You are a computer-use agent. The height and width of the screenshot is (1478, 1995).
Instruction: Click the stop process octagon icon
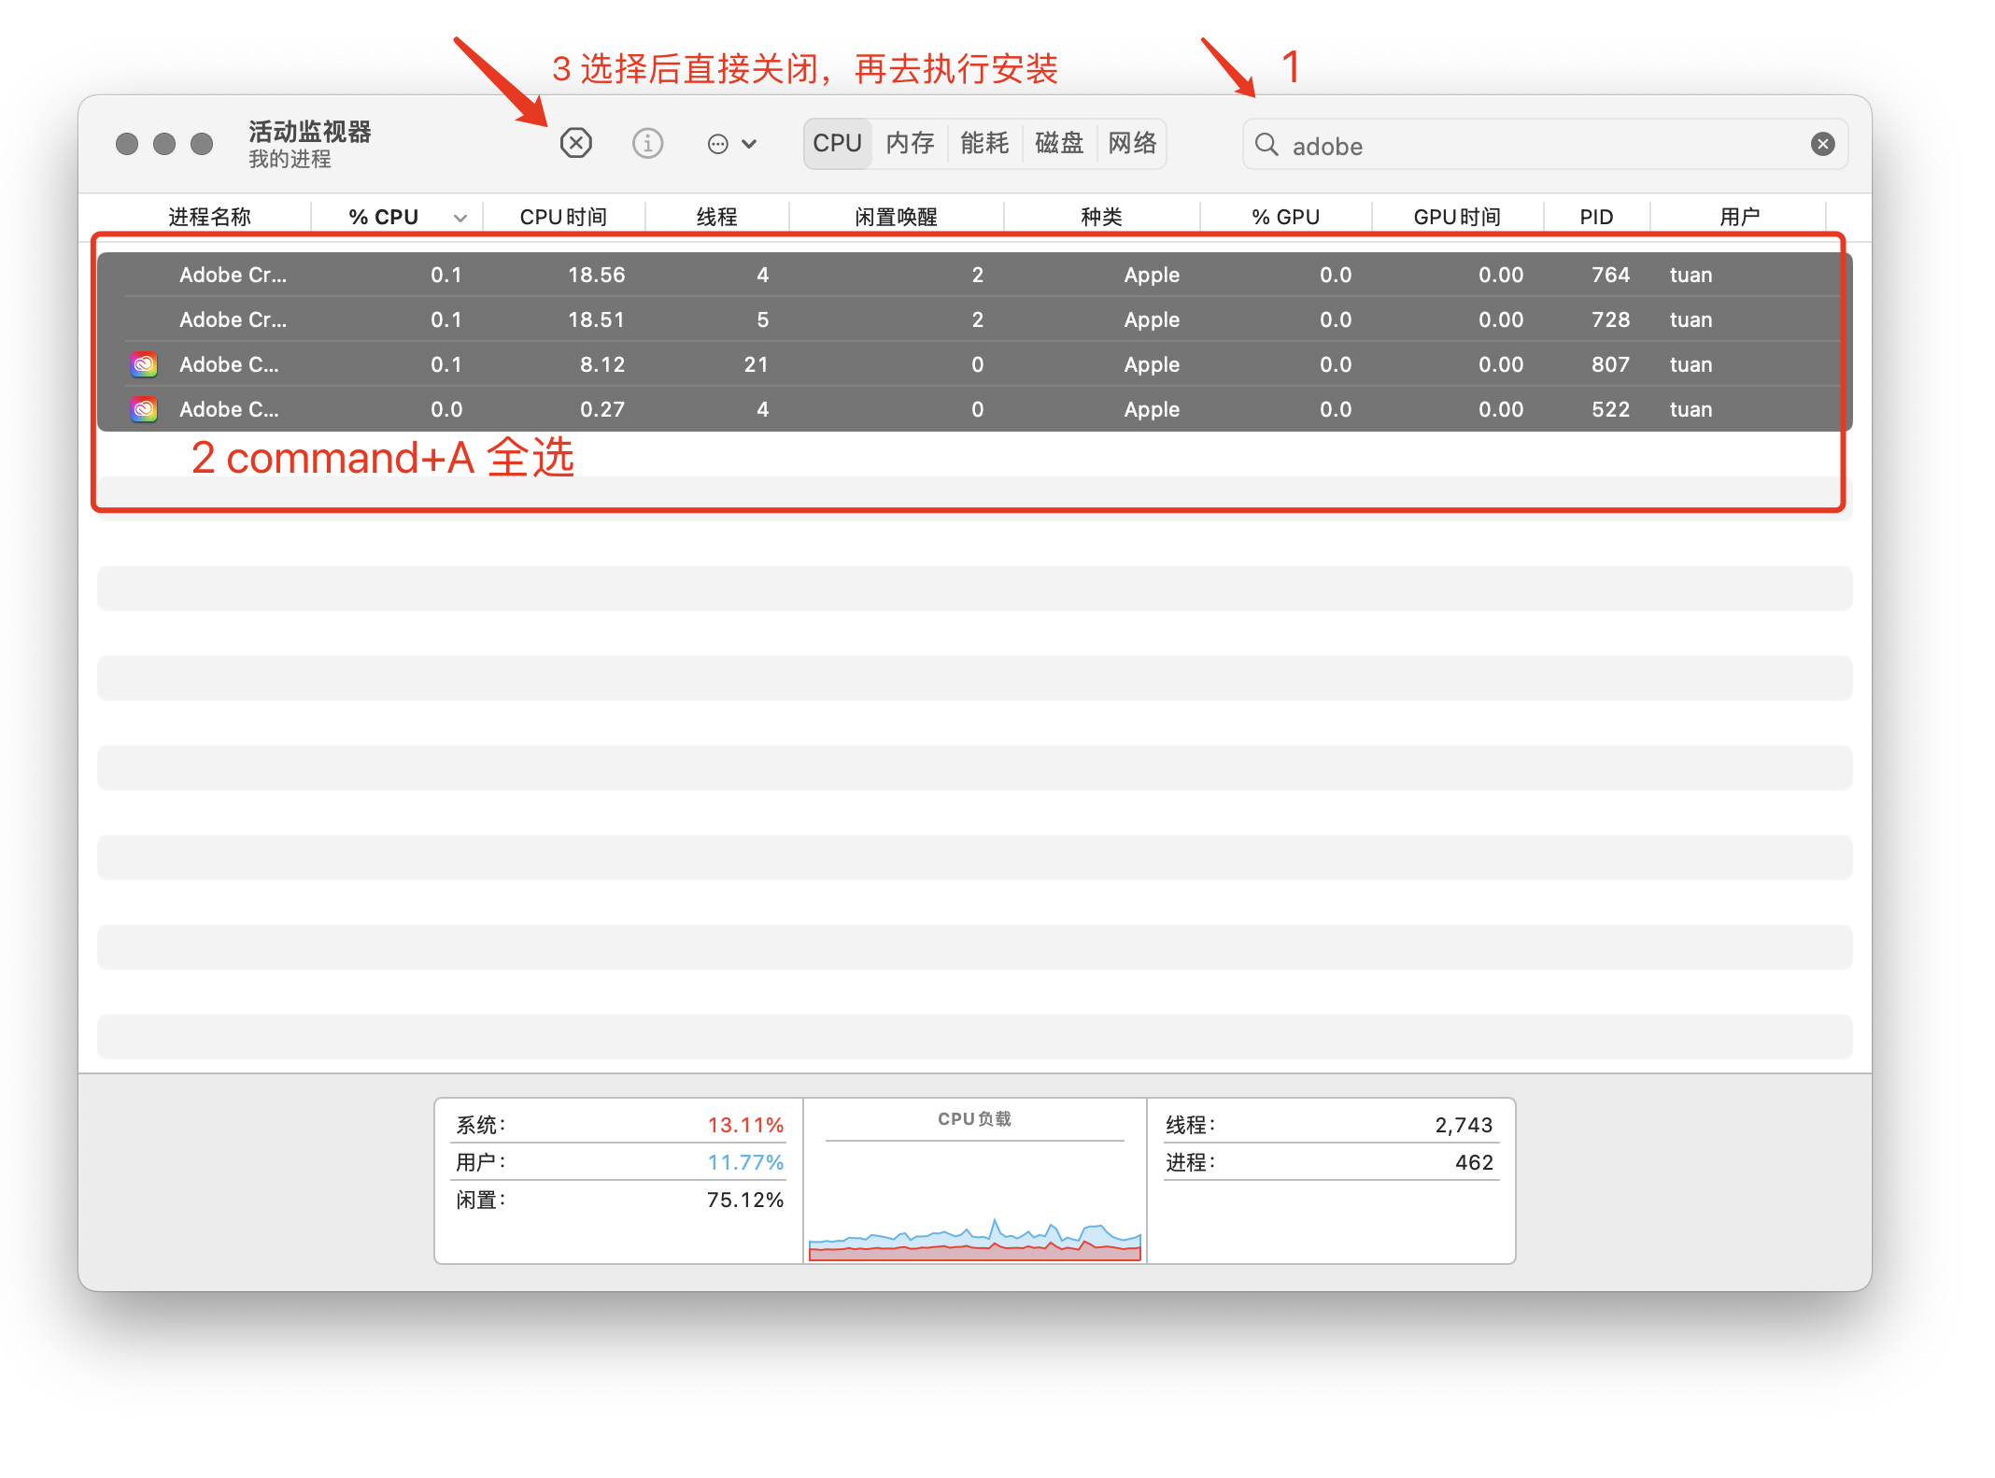click(576, 143)
